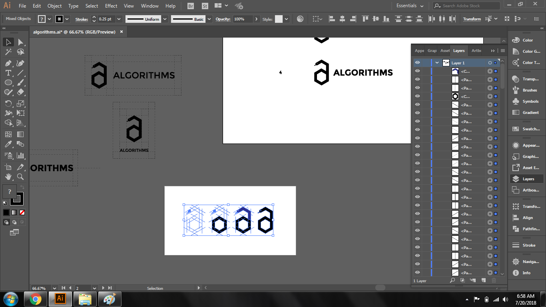546x307 pixels.
Task: Open the stroke weight dropdown
Action: 120,19
